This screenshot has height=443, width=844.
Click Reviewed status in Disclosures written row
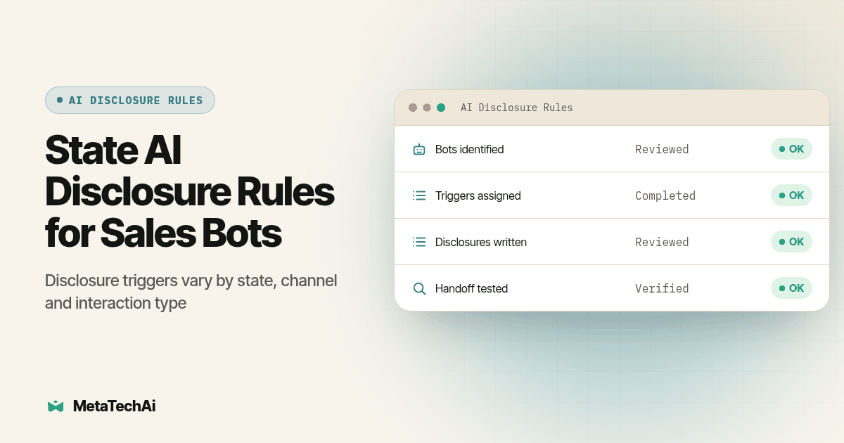[x=662, y=242]
